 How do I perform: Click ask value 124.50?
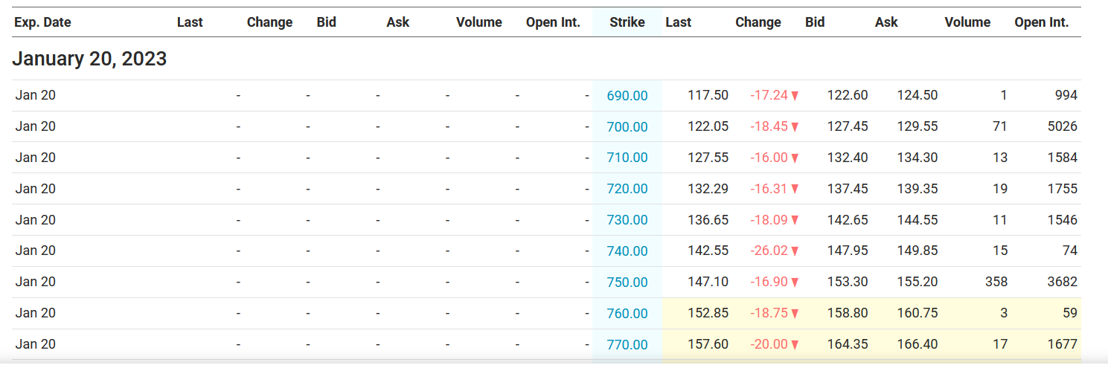(918, 95)
